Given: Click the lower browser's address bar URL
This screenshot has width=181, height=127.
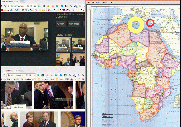Looking at the screenshot, I should pyautogui.click(x=17, y=75).
